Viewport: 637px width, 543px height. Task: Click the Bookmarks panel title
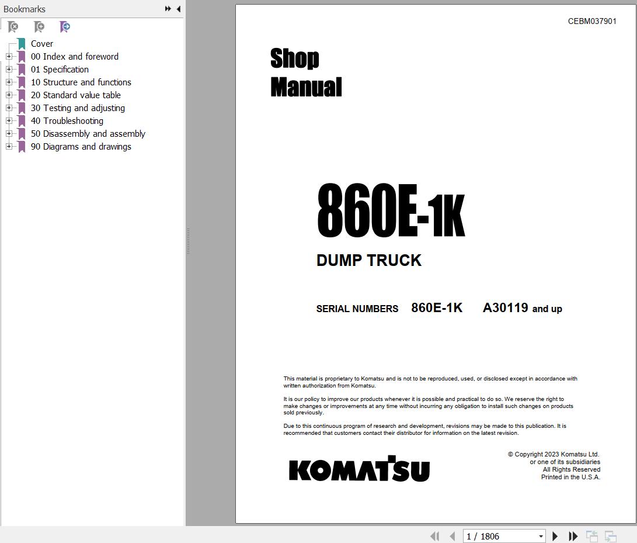(x=25, y=9)
